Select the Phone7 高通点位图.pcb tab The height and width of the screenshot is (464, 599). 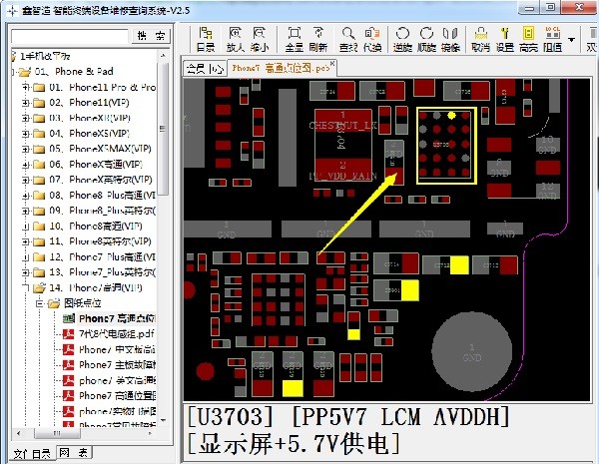click(281, 69)
